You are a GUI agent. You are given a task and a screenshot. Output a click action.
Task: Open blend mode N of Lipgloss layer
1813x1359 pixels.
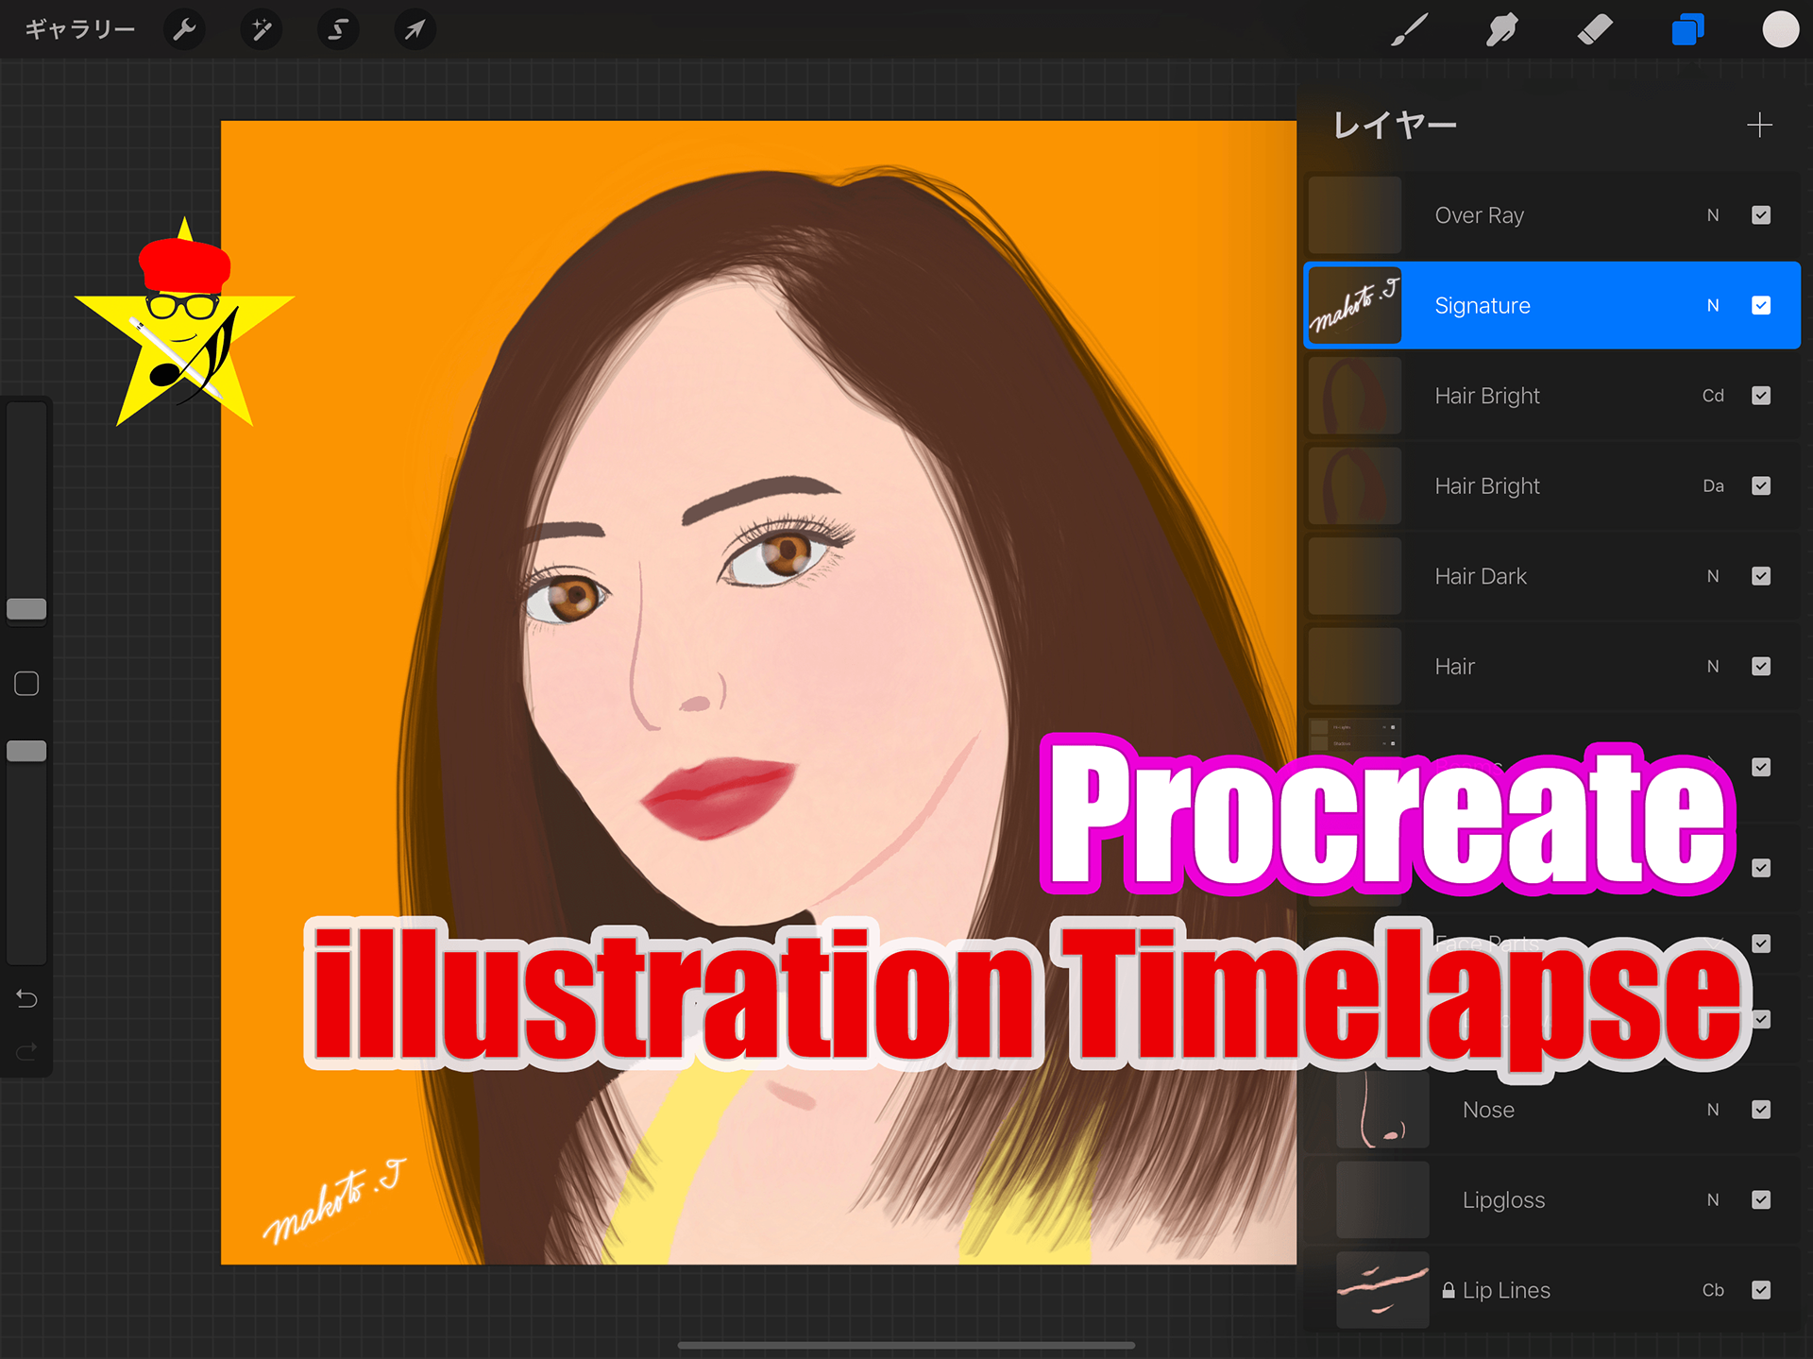(1713, 1199)
